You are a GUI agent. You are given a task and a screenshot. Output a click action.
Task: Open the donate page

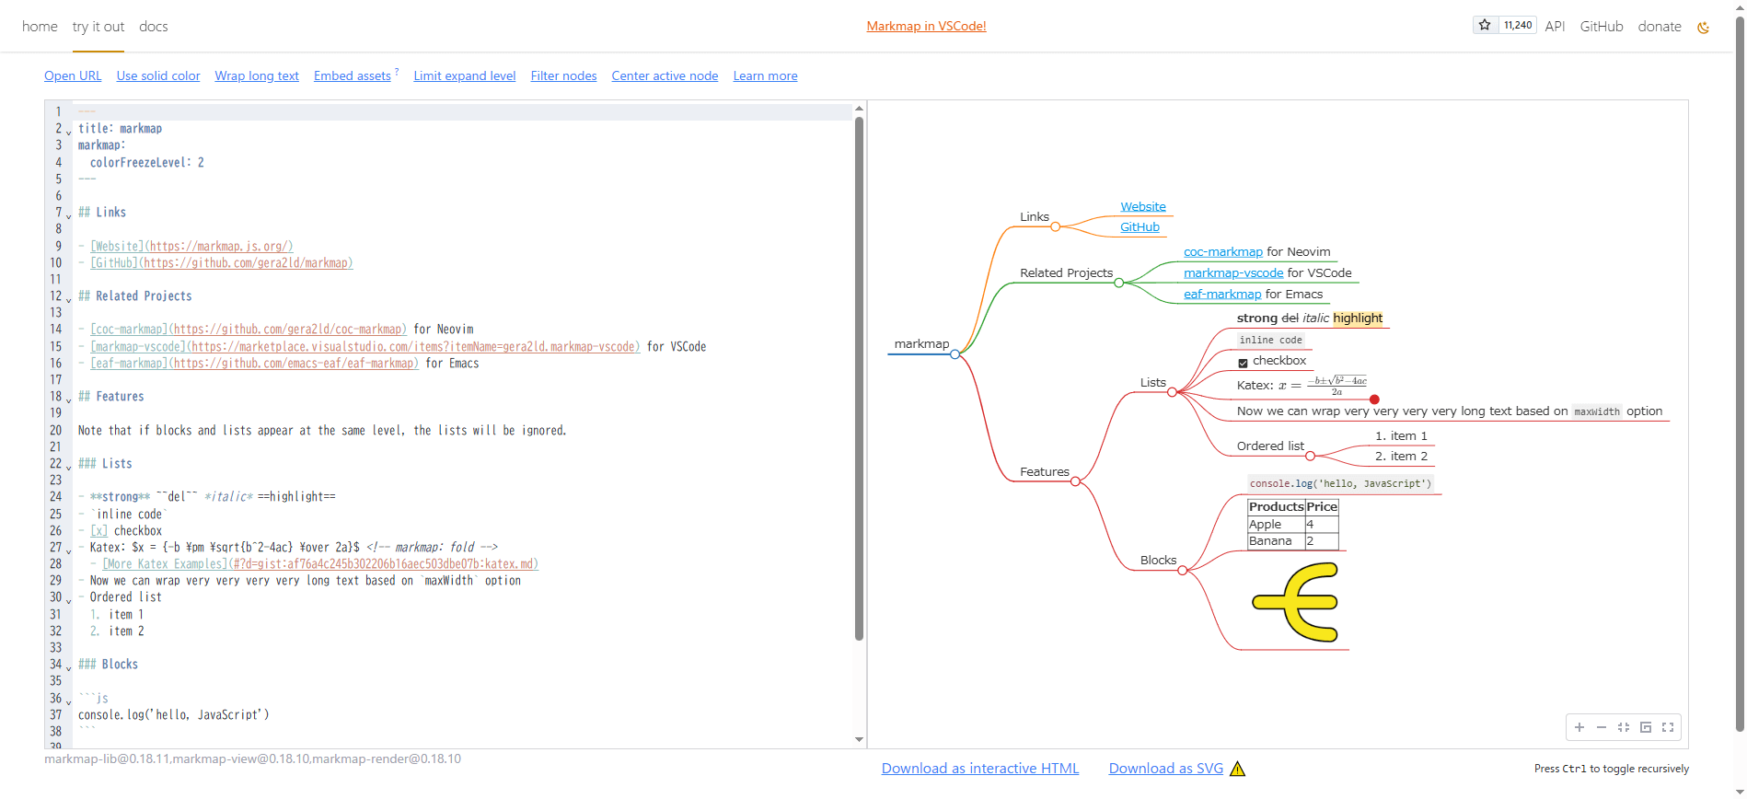click(x=1660, y=27)
